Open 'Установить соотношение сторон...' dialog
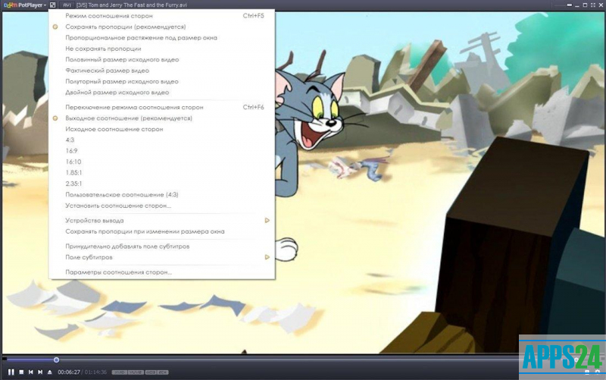 tap(118, 206)
